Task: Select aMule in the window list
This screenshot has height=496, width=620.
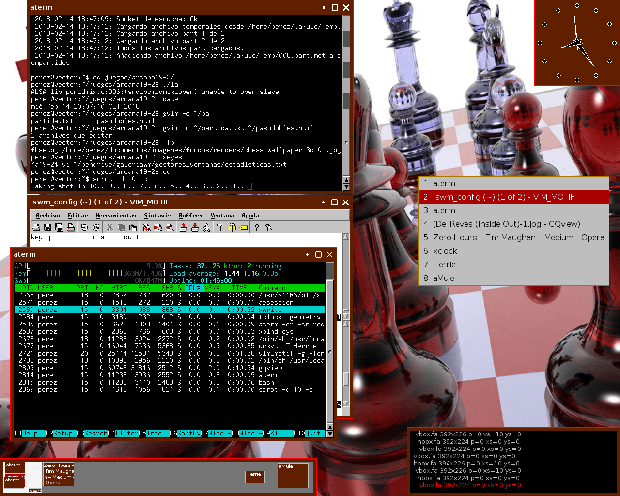Action: [514, 279]
